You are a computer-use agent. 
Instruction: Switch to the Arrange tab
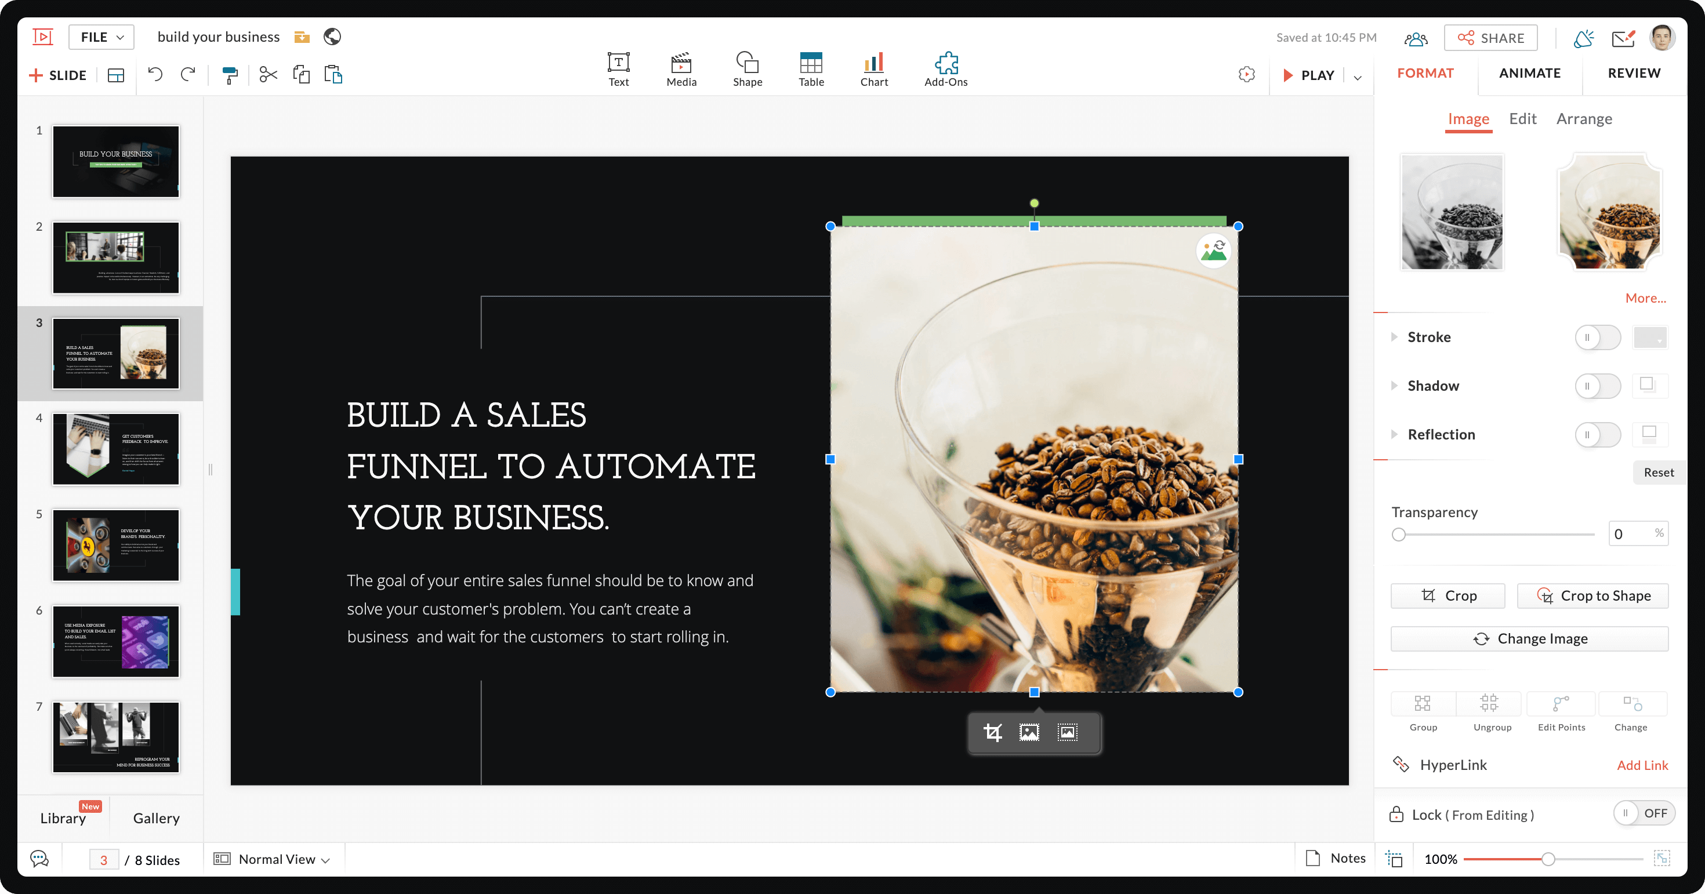(x=1584, y=117)
